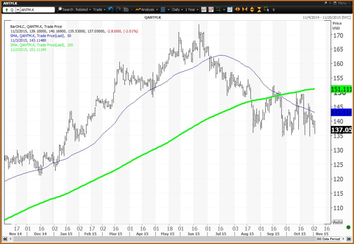Expand the Daily interval dropdown
Screen dimensions: 354x244
click(x=178, y=9)
